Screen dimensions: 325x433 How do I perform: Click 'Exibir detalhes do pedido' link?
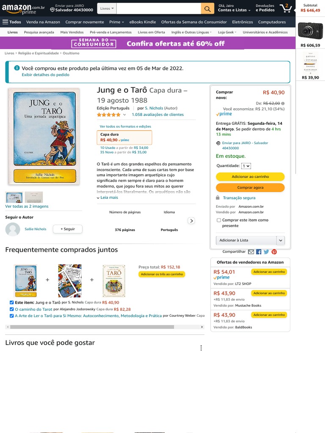45,75
